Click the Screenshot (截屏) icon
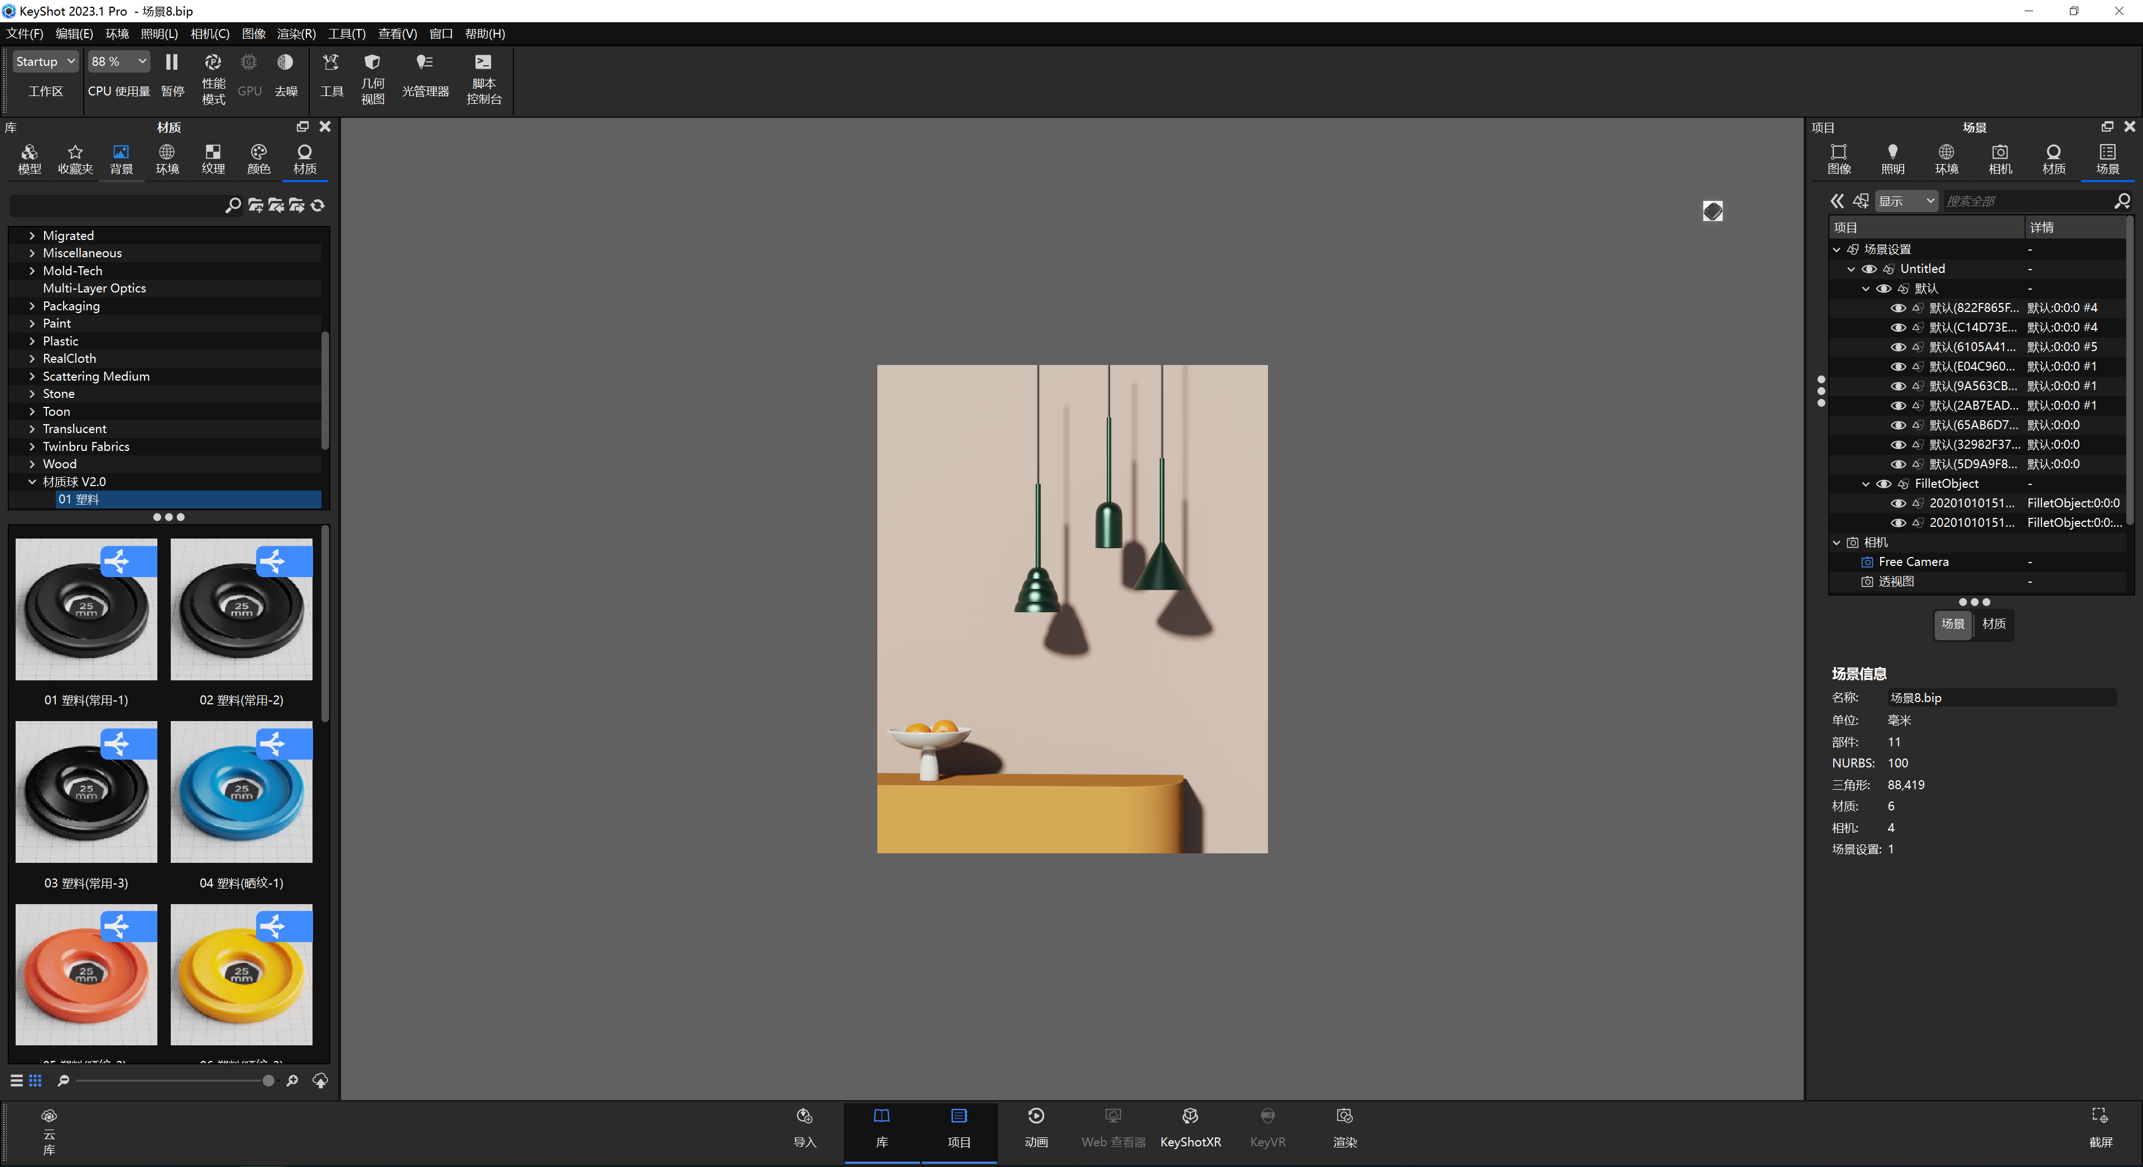The height and width of the screenshot is (1167, 2143). pyautogui.click(x=2099, y=1126)
